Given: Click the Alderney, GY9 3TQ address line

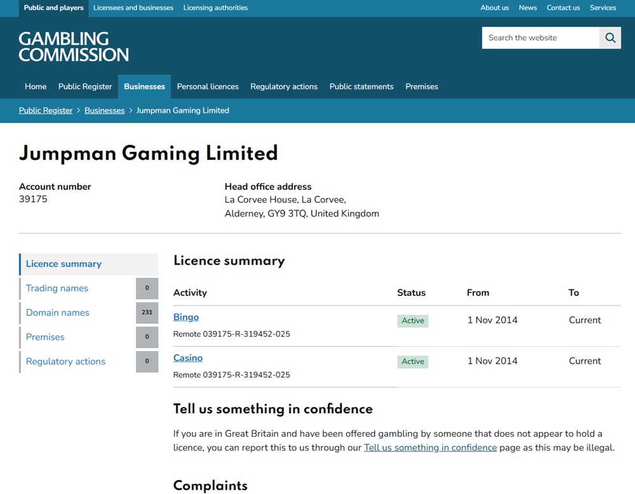Looking at the screenshot, I should point(302,213).
